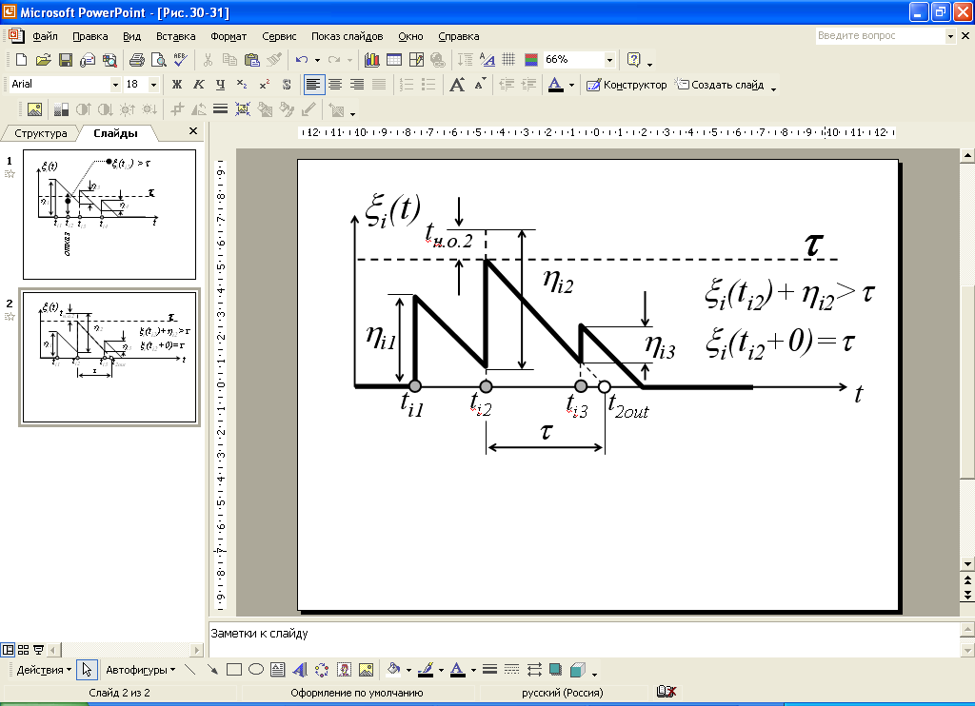This screenshot has height=706, width=975.
Task: Select the Format Painter brush icon
Action: 273,60
